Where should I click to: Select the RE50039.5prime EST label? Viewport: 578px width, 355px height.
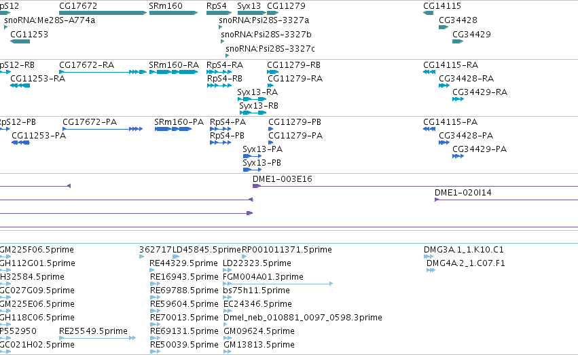(x=184, y=345)
